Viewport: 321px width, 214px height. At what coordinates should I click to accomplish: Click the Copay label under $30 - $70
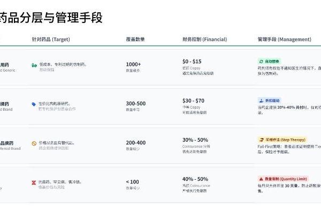point(191,108)
